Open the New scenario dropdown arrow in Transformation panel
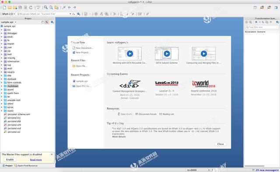This screenshot has width=280, height=172. [x=259, y=22]
